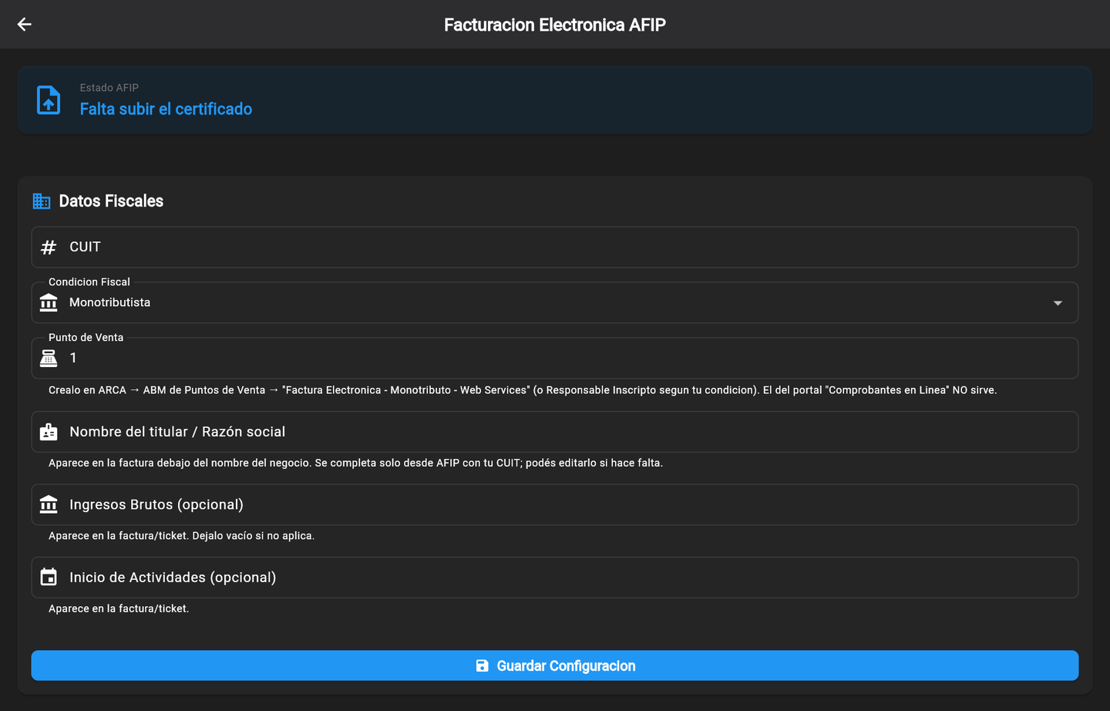Image resolution: width=1110 pixels, height=711 pixels.
Task: Focus the Nombre del titular / Razón social field
Action: [555, 432]
